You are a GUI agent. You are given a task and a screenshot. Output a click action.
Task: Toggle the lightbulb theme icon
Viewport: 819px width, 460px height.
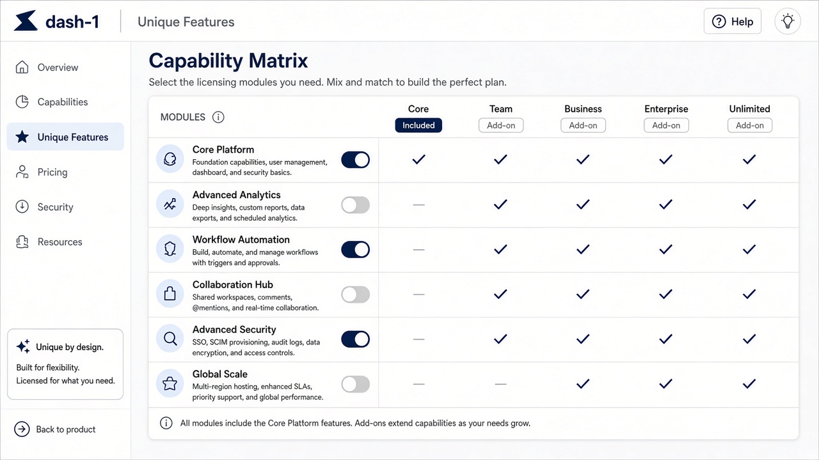[x=788, y=21]
